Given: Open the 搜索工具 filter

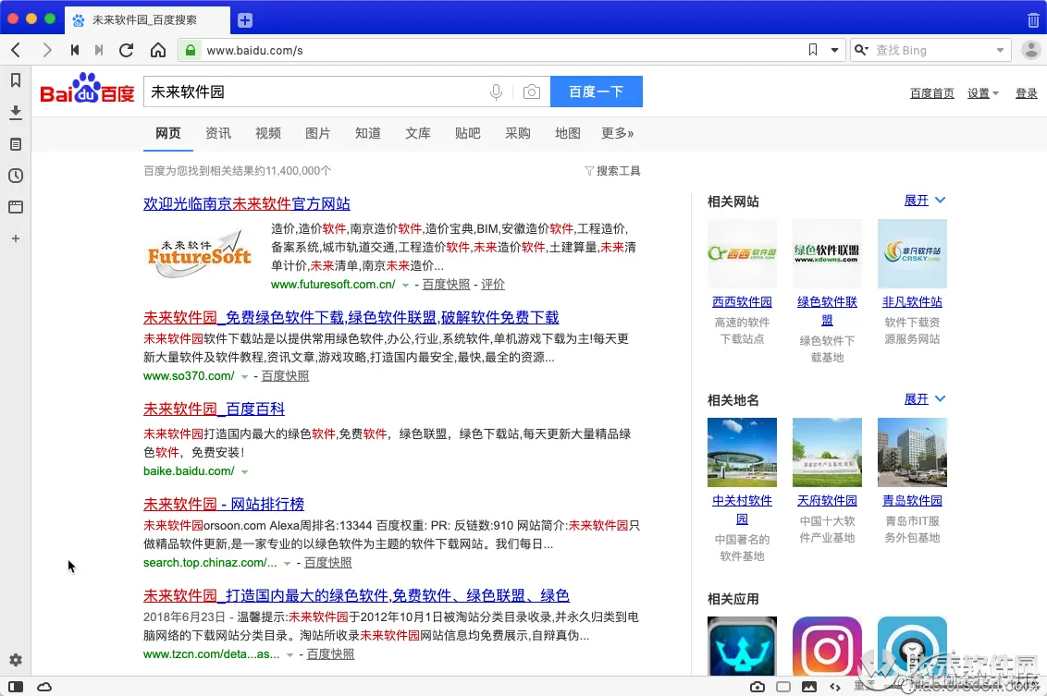Looking at the screenshot, I should click(x=612, y=171).
